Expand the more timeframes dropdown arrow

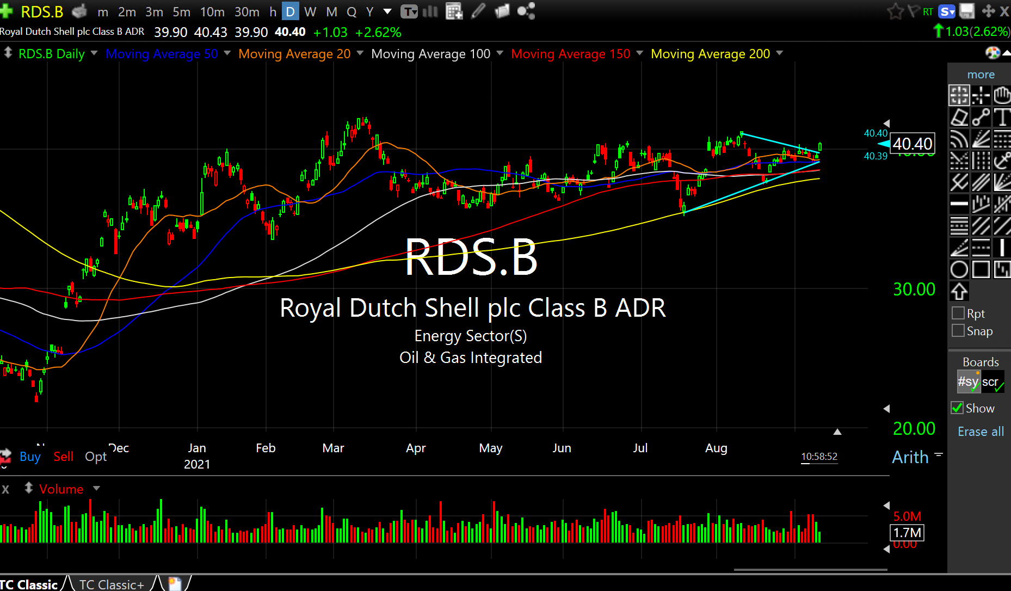click(x=387, y=11)
